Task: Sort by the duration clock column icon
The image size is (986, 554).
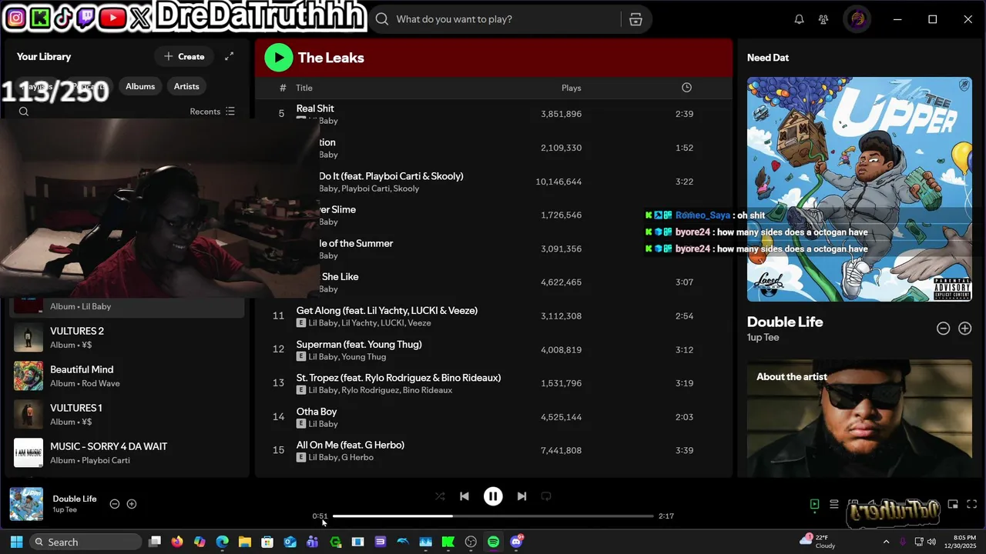Action: pyautogui.click(x=686, y=88)
